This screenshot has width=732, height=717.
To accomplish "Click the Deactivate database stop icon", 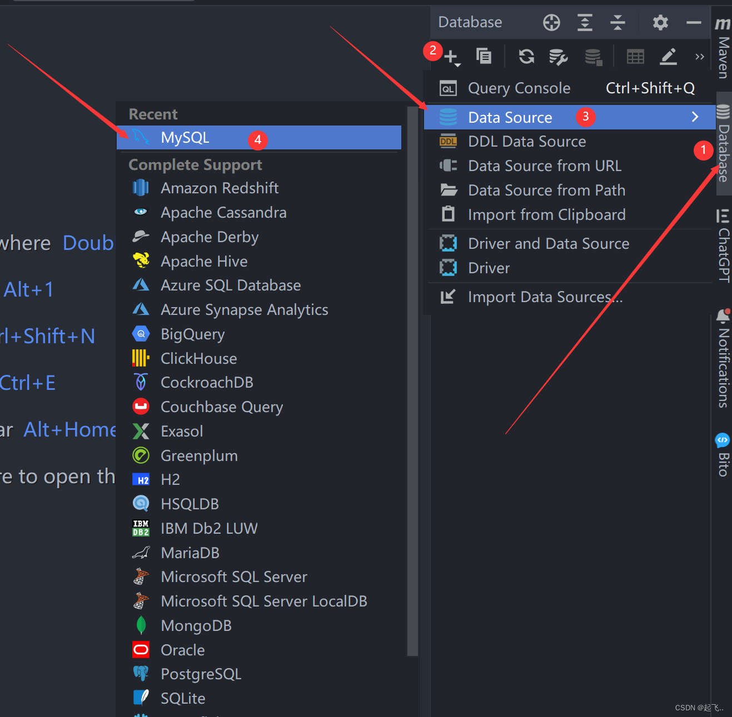I will 594,57.
